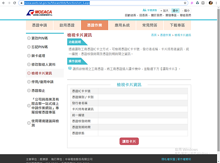Click 著作權聲明 footer link
220x163 pixels.
click(x=184, y=159)
